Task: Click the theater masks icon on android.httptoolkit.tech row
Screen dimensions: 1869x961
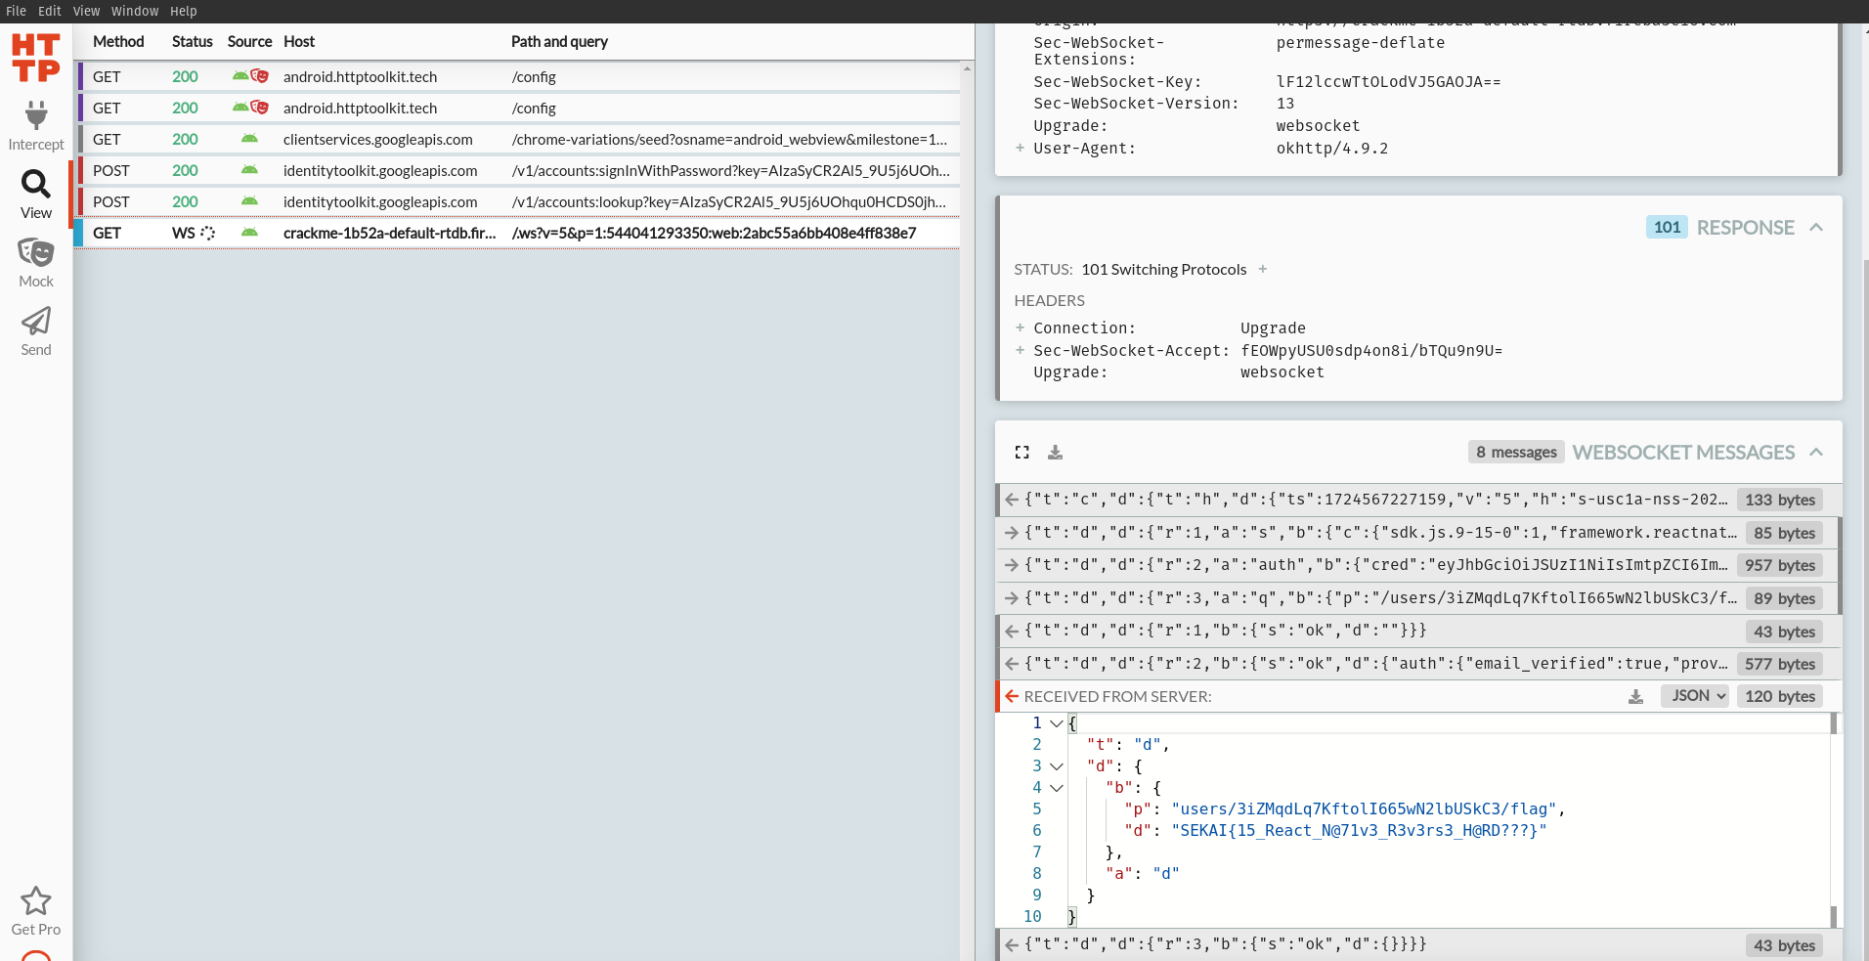Action: click(x=259, y=76)
